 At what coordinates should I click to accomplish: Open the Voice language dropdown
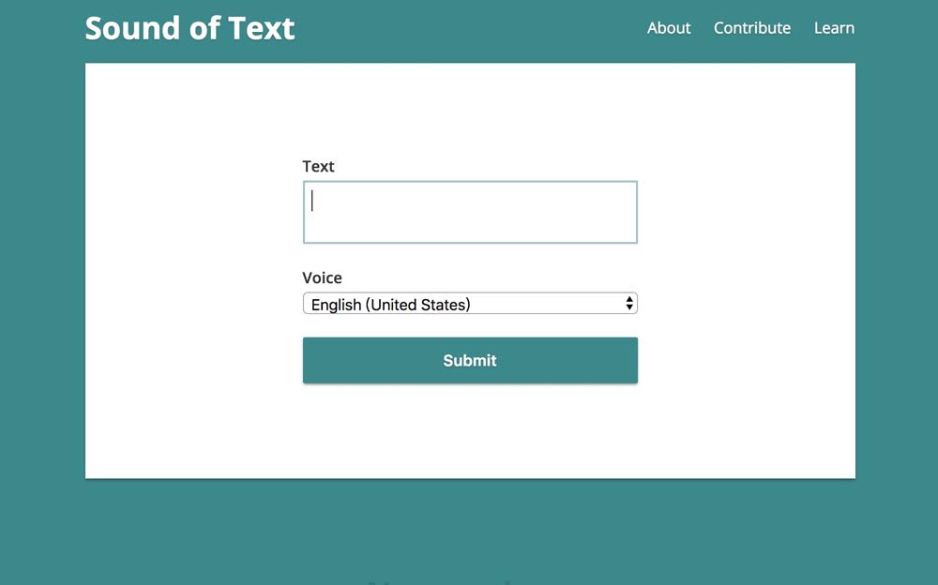coord(470,304)
